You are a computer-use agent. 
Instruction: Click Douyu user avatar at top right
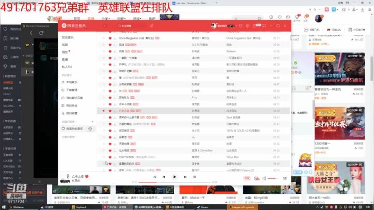pyautogui.click(x=318, y=18)
